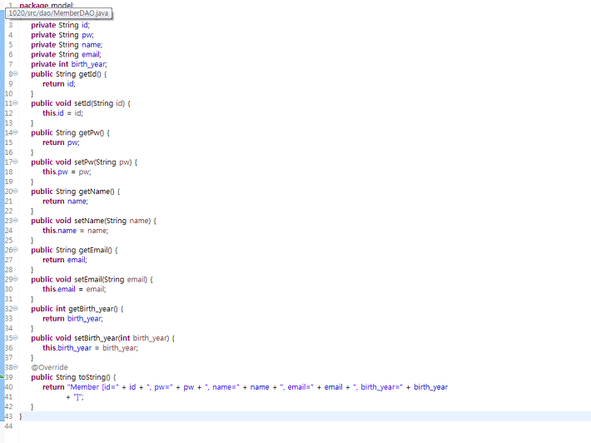Click the 'getPw()' method name

tap(92, 132)
